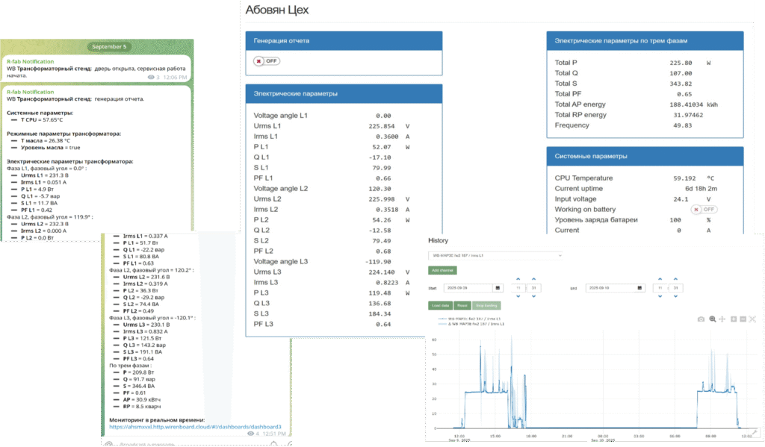
Task: Click the Load data button
Action: pyautogui.click(x=440, y=305)
